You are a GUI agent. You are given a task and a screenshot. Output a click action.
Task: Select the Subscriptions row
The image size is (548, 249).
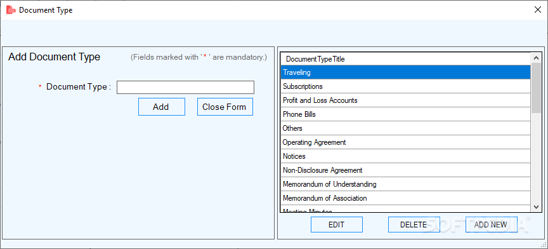pos(405,86)
